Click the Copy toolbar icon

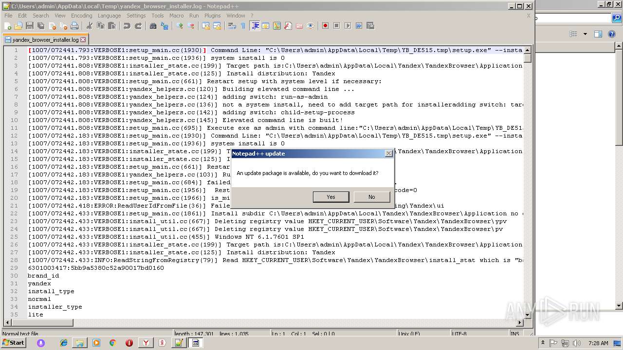coord(100,26)
